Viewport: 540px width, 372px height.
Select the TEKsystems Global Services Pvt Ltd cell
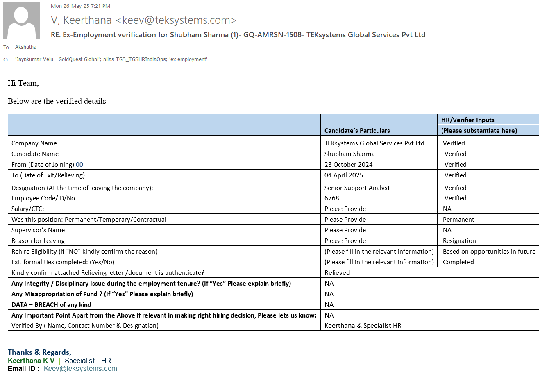[x=374, y=143]
